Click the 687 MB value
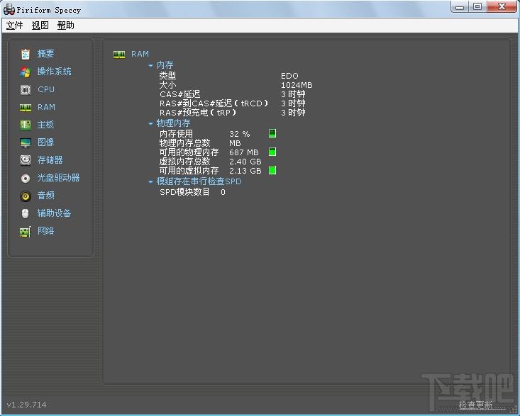Screen dimensions: 520x416 [x=244, y=152]
